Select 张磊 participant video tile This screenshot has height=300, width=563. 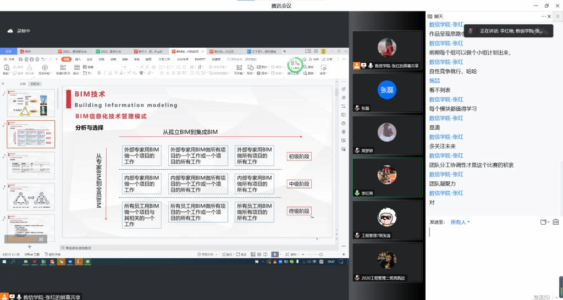[387, 91]
